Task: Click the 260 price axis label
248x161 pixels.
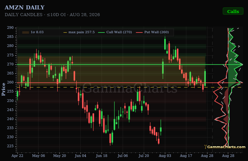Action: (x=10, y=83)
